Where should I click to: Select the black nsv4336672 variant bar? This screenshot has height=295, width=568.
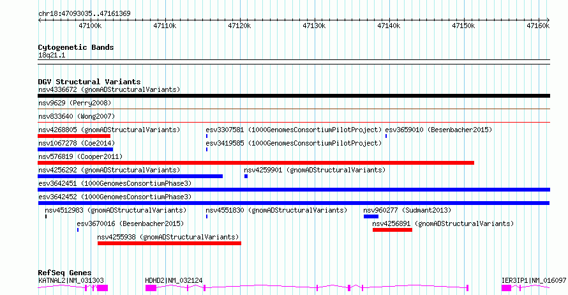pos(294,96)
